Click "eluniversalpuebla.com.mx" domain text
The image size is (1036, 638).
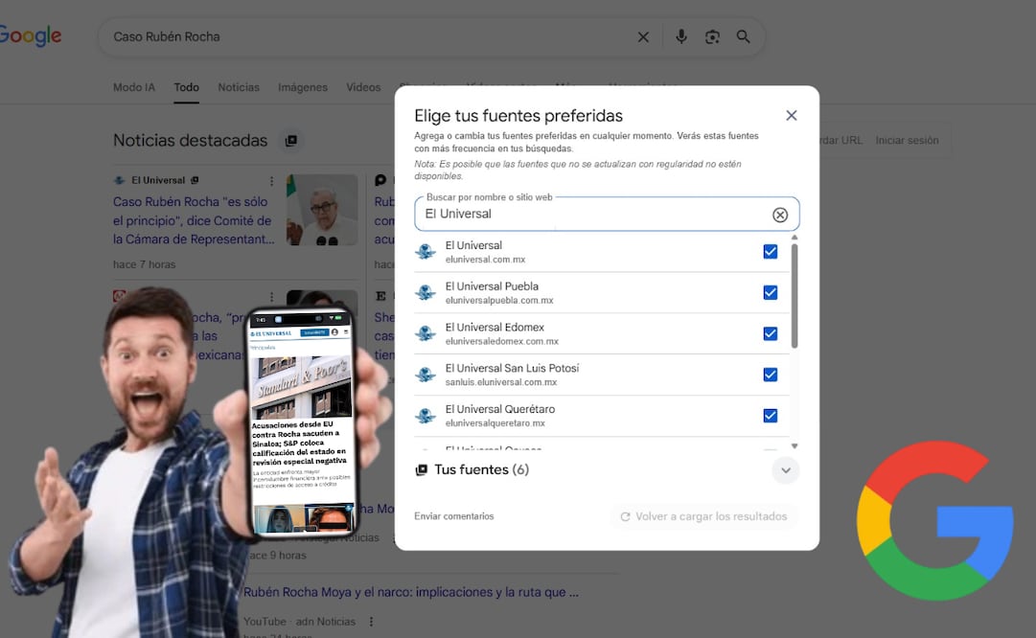click(x=499, y=301)
